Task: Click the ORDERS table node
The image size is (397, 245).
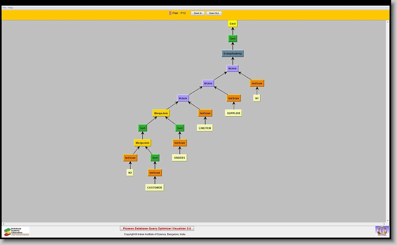Action: coord(179,158)
